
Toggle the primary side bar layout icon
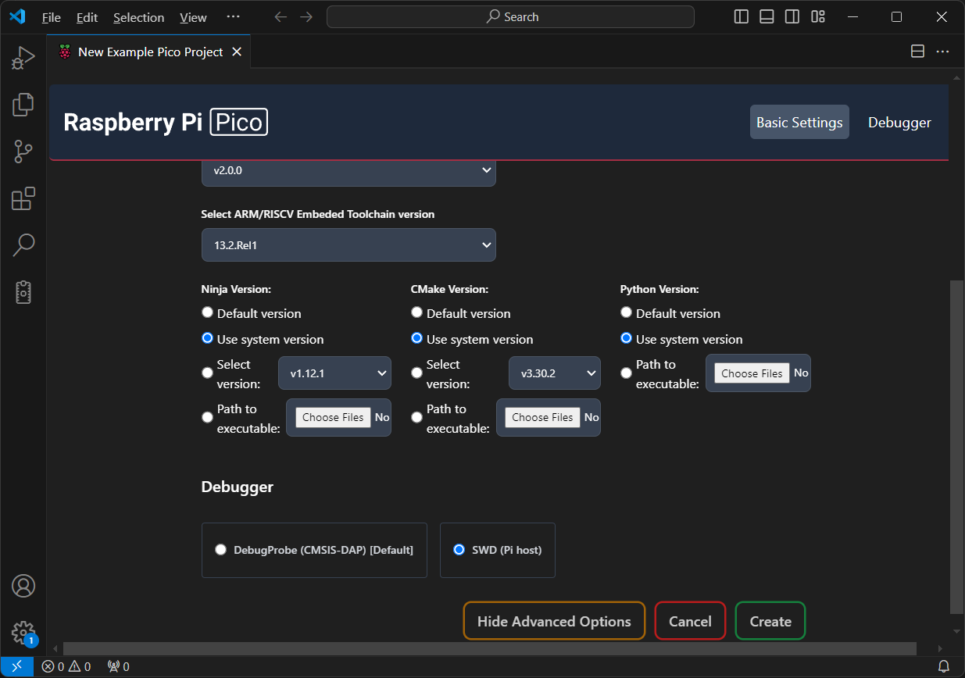[742, 16]
